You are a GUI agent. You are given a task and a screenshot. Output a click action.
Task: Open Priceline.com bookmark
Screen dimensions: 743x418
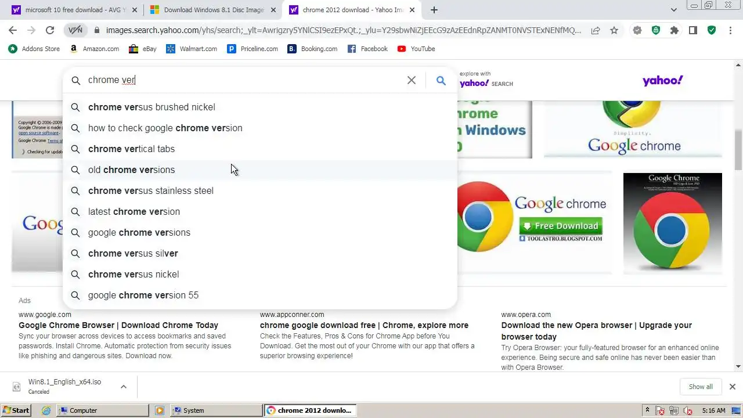[x=253, y=49]
